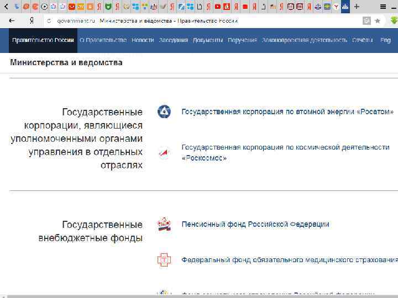The image size is (398, 298).
Task: Open the «Заседания» menu item
Action: pos(174,40)
